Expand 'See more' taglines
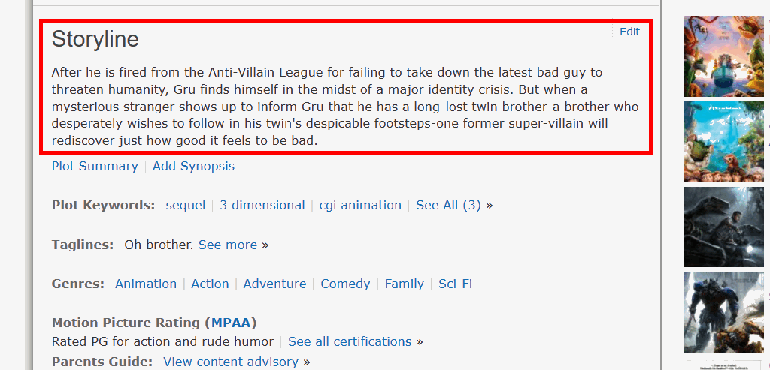Image resolution: width=770 pixels, height=370 pixels. [x=228, y=245]
